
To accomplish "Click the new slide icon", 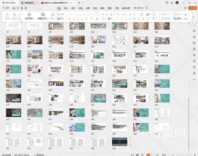I will coord(43,15).
